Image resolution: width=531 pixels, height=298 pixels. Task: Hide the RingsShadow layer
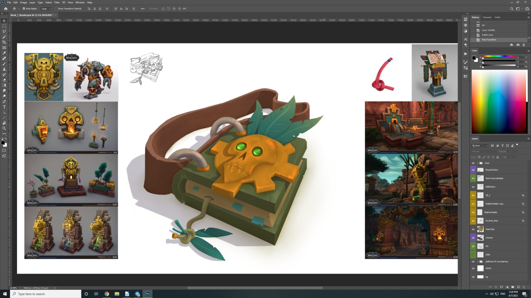[473, 170]
